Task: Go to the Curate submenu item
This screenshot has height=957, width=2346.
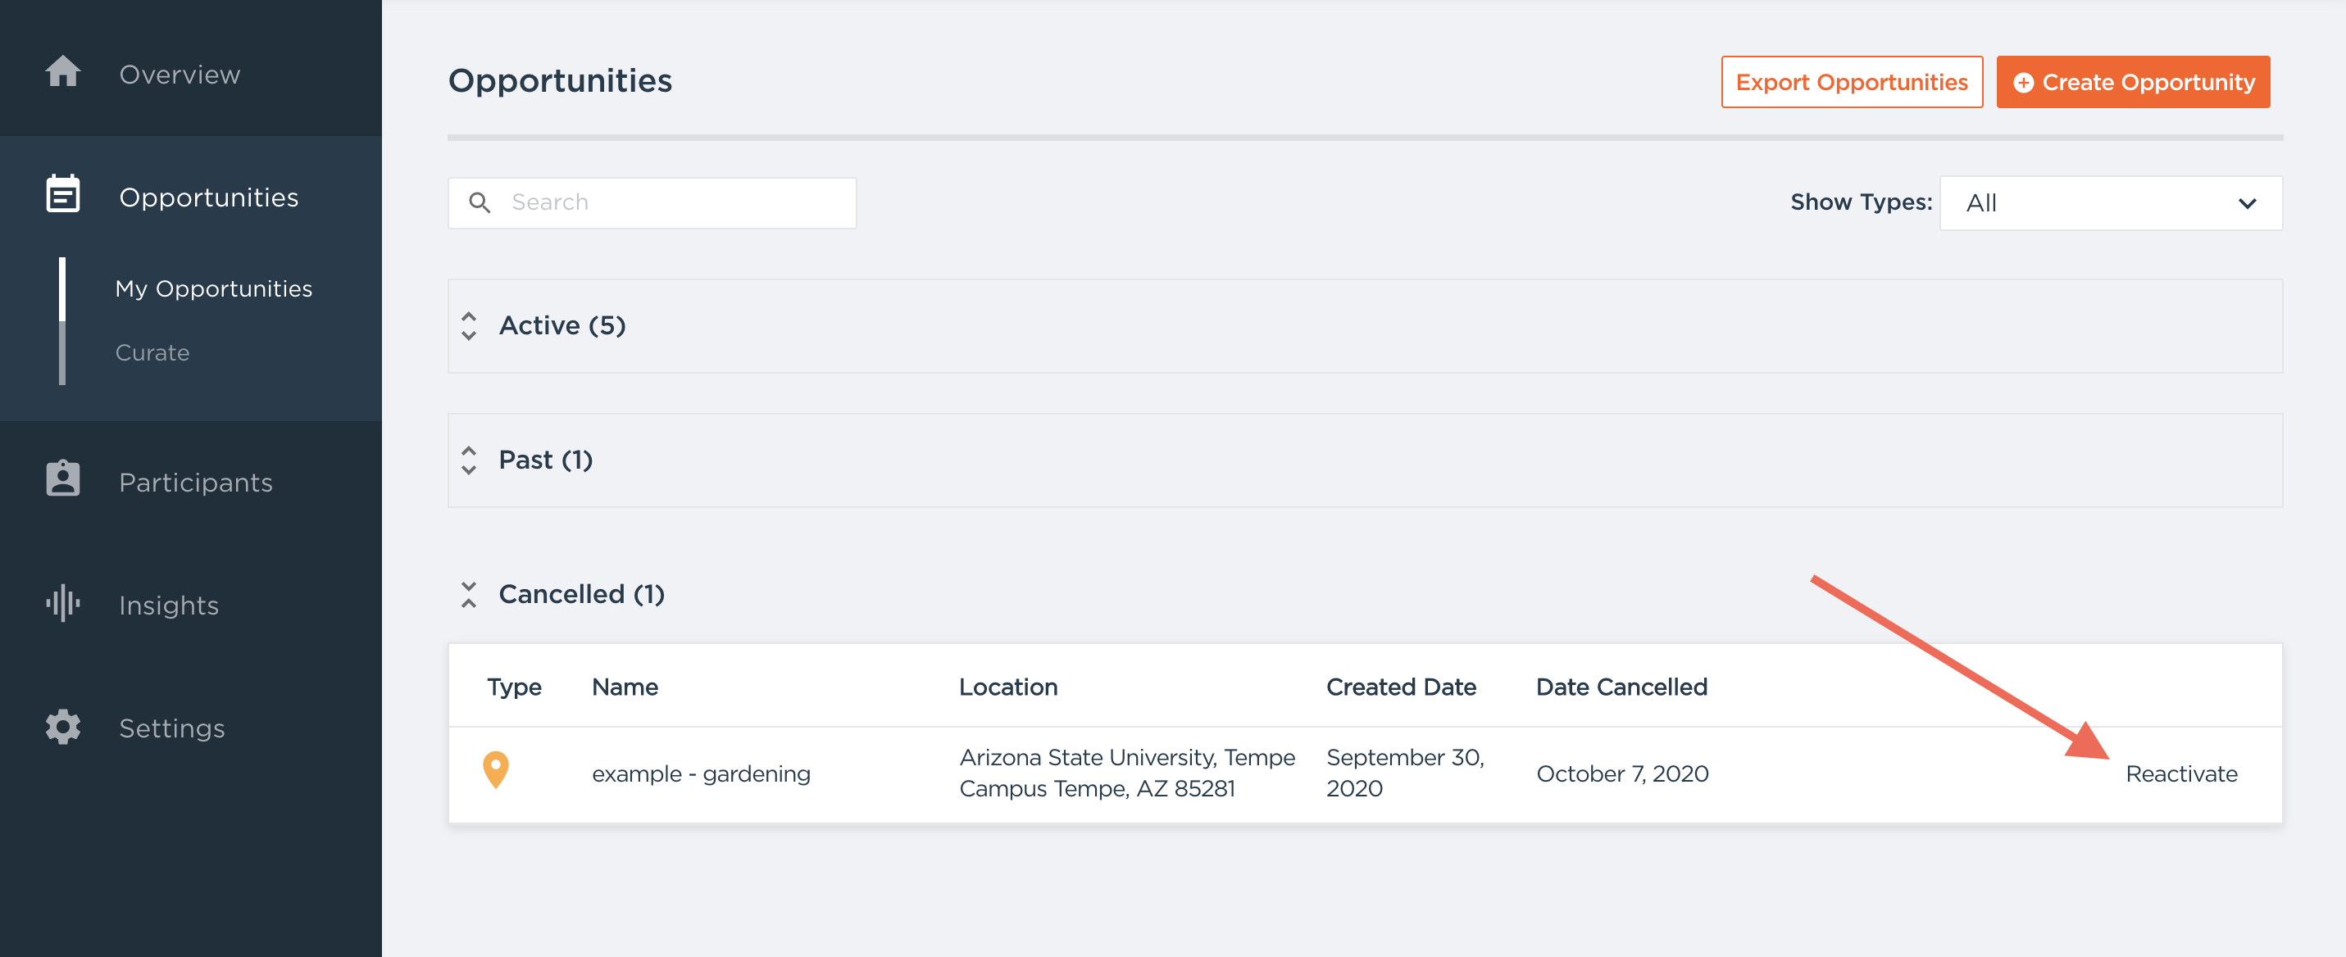Action: (152, 352)
